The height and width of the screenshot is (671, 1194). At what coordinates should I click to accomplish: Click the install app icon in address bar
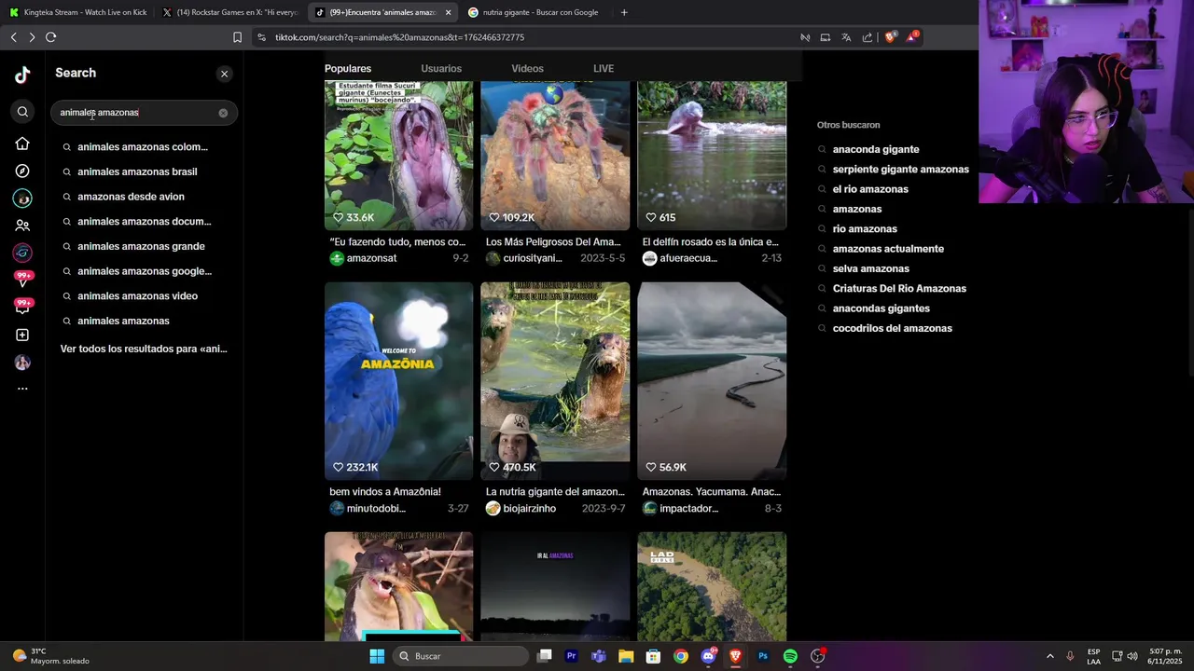[x=826, y=37]
